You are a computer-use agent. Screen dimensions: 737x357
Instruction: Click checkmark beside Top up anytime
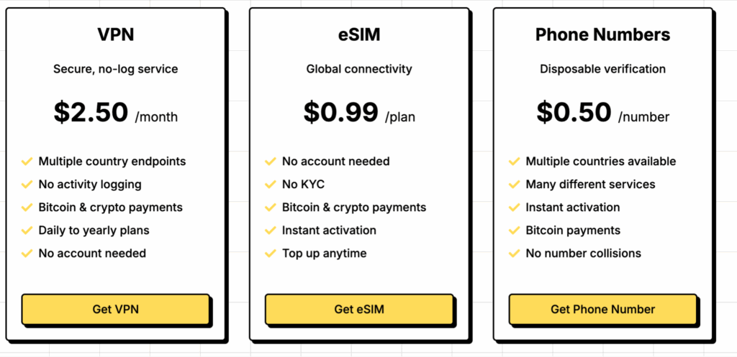pyautogui.click(x=271, y=254)
